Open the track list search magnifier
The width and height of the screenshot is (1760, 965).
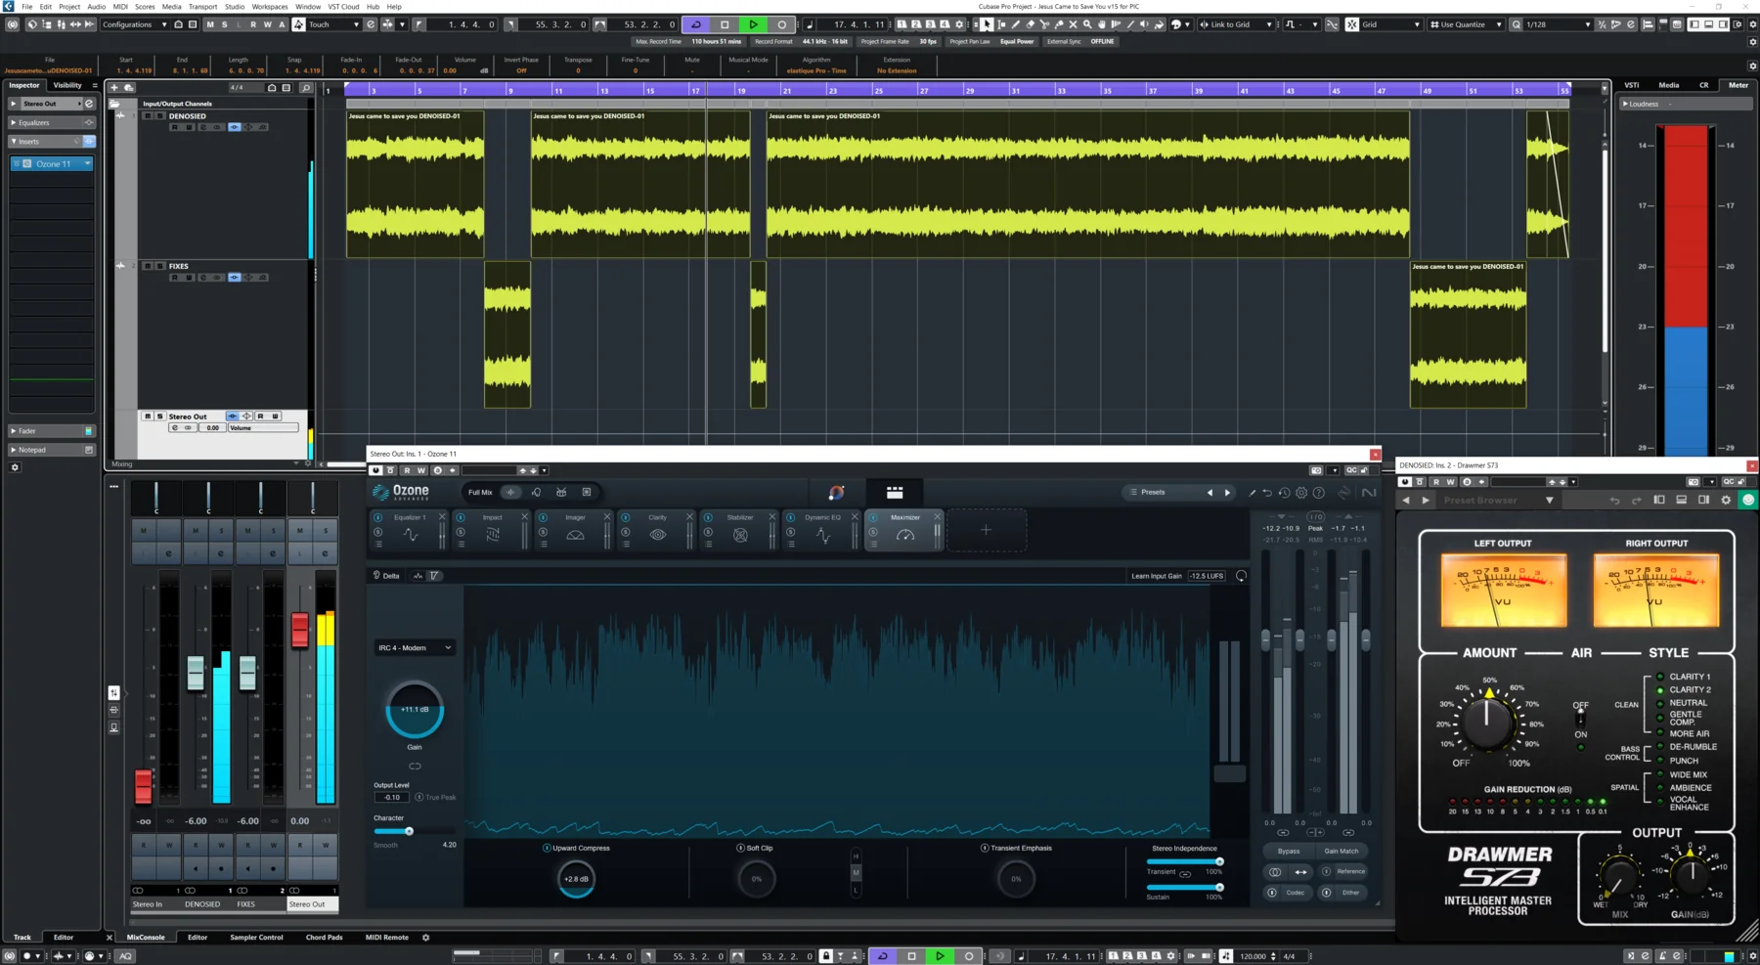[305, 87]
